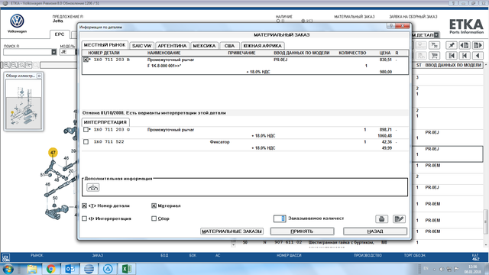
Task: Toggle the Номер детали checkbox
Action: 84,205
